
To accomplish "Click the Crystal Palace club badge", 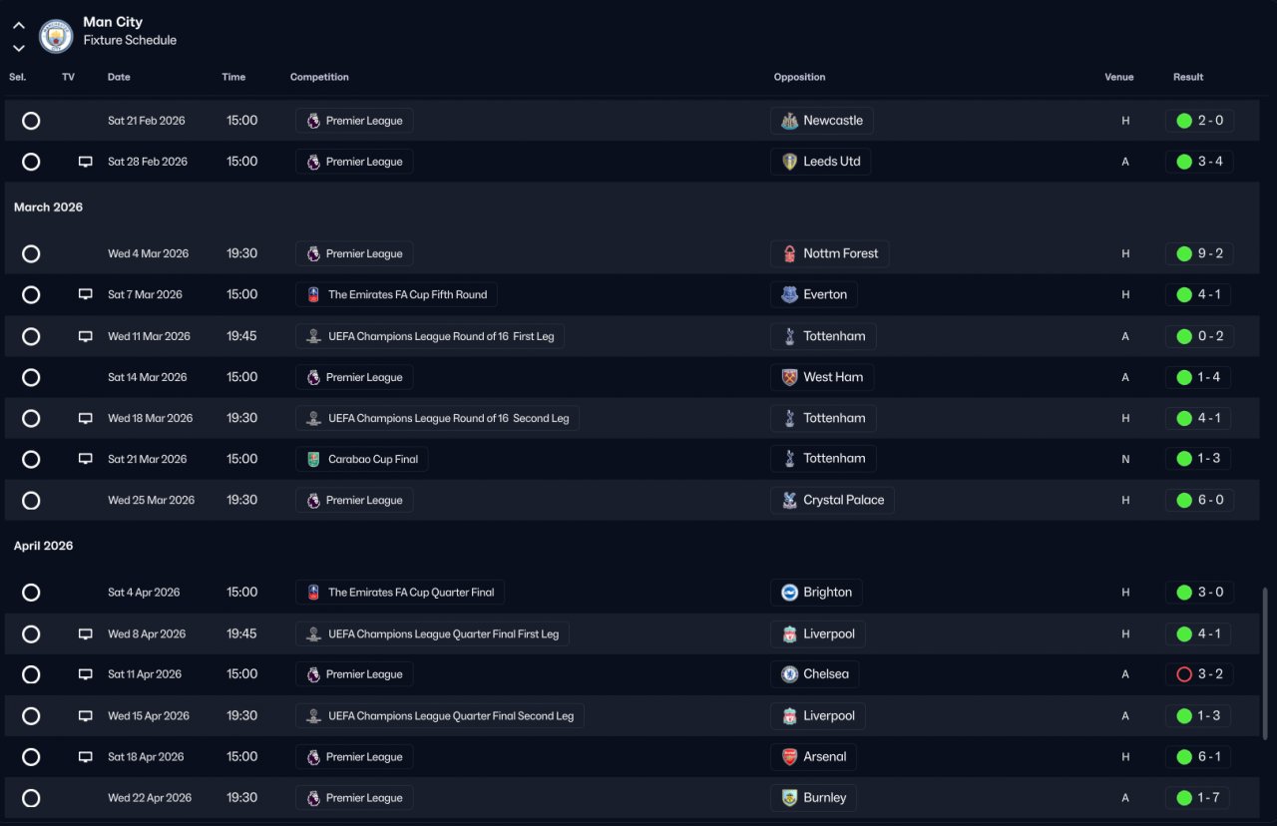I will click(789, 500).
